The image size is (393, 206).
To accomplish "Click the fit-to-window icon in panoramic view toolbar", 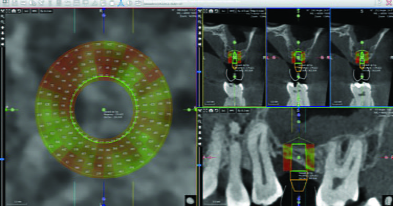I will [x=205, y=111].
